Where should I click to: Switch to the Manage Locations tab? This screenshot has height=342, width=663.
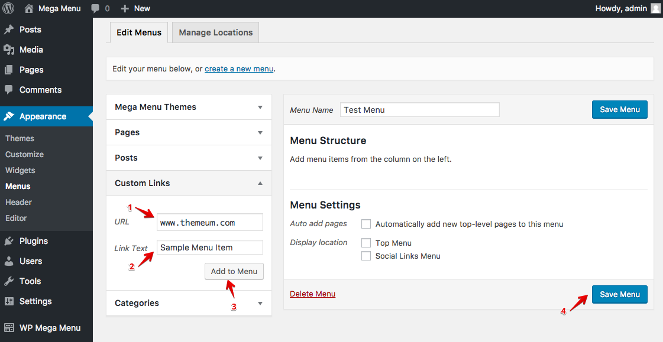click(216, 32)
